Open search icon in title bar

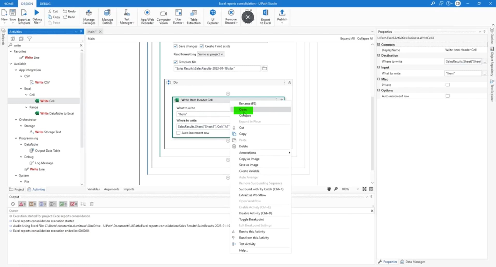[433, 4]
